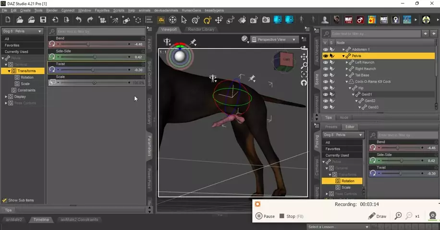The image size is (440, 230).
Task: Click the Save file toolbar icon
Action: 43,20
